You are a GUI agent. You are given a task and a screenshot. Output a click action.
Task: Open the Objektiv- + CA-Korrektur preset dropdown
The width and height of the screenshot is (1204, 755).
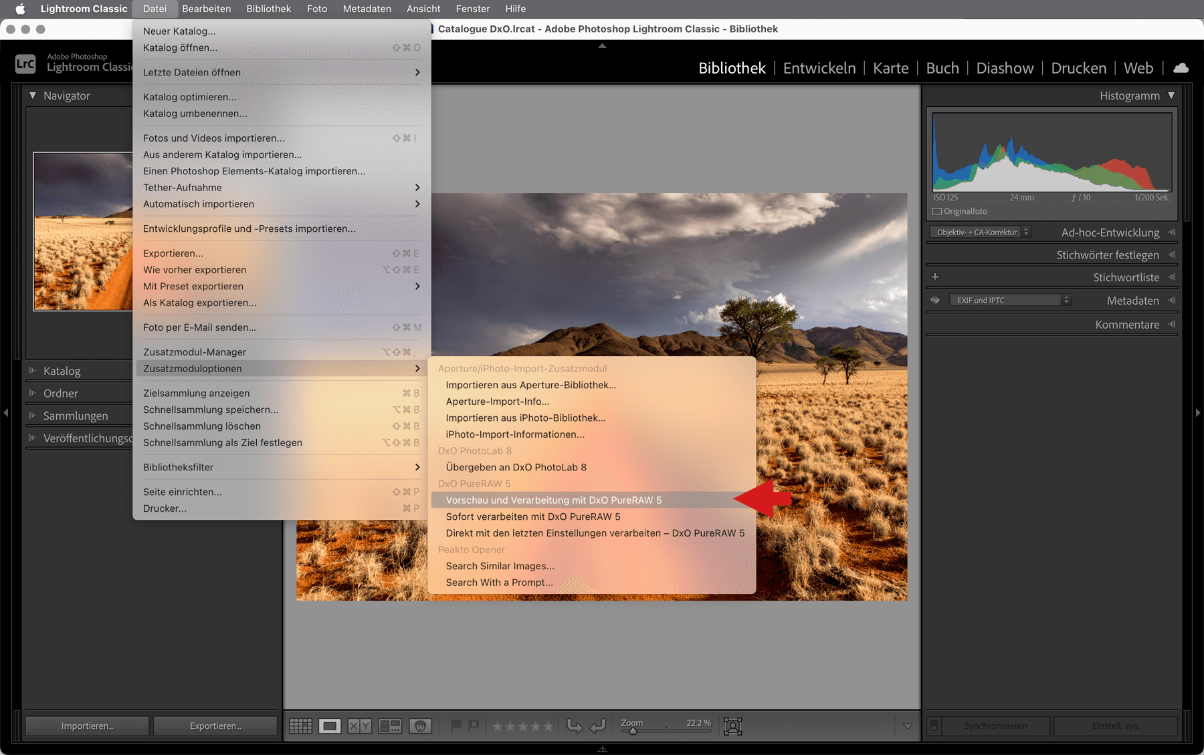pos(980,232)
